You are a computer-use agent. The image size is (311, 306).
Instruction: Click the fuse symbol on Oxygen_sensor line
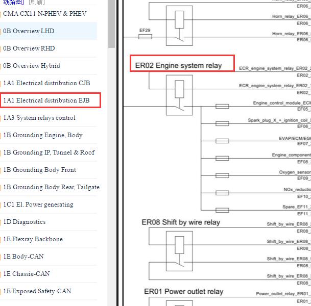coord(222,175)
